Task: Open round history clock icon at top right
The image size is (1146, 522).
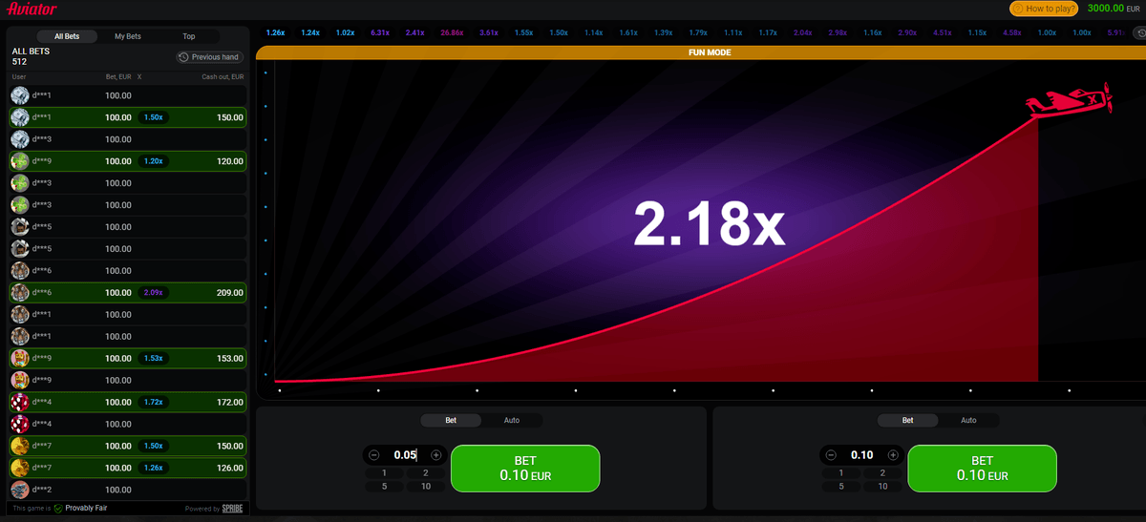Action: (x=1136, y=32)
